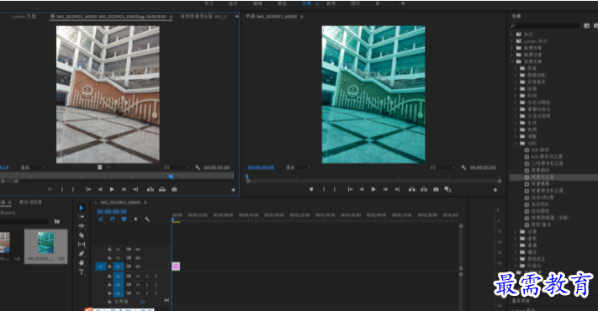Select the Hand tool
598x311 pixels.
pyautogui.click(x=82, y=262)
